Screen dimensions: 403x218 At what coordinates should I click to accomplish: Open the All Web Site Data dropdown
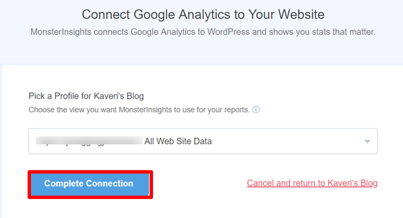coord(203,141)
